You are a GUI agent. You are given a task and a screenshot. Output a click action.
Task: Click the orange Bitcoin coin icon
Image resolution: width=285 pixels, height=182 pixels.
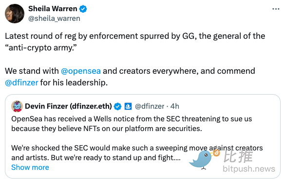click(x=216, y=153)
